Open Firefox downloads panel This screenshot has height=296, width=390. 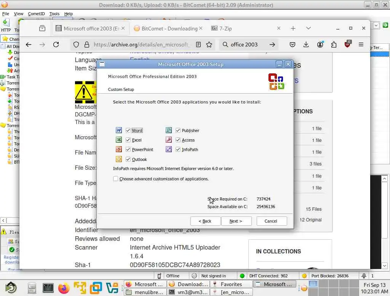click(306, 45)
